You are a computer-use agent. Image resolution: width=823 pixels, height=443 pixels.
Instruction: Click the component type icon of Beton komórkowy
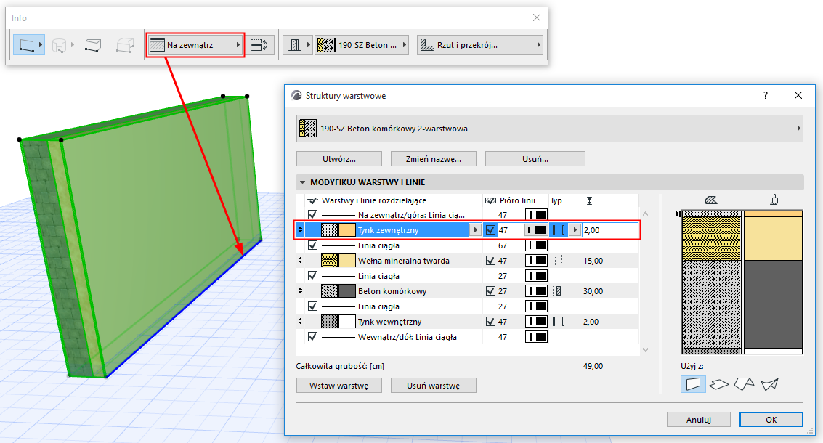pyautogui.click(x=559, y=290)
